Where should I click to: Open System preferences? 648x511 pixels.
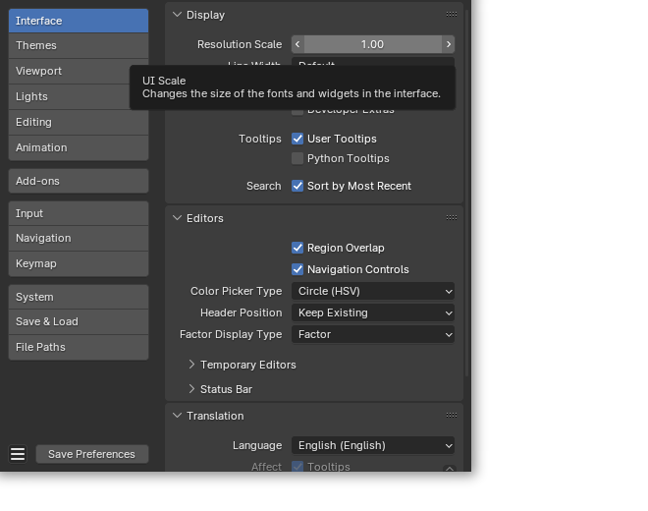click(x=79, y=297)
